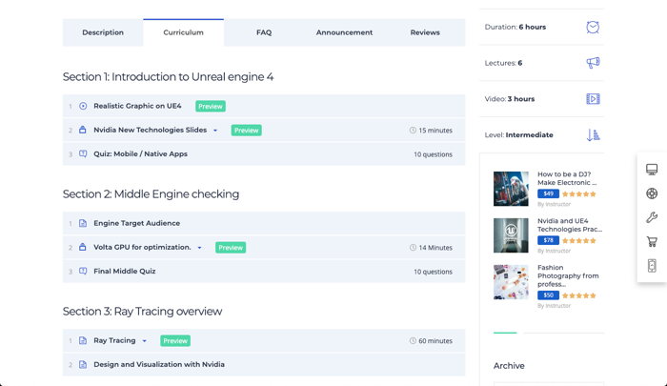Click the mobile phone icon in sidebar
This screenshot has height=386, width=667.
(652, 266)
